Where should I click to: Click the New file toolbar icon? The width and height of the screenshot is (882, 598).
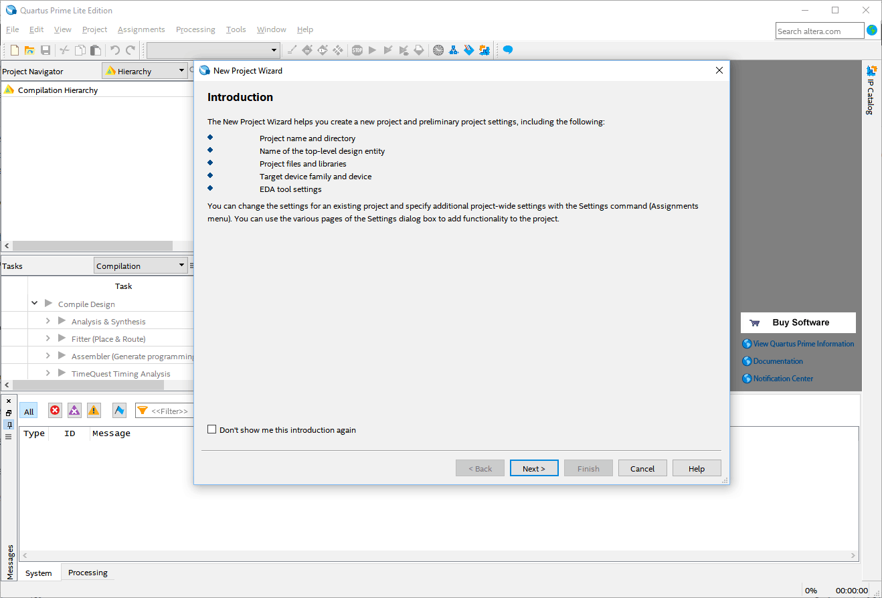[15, 50]
